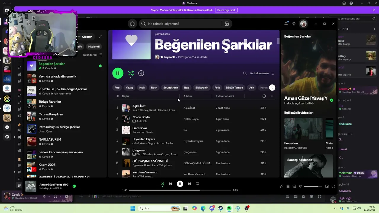The height and width of the screenshot is (213, 379).
Task: Add a Discord server
Action: point(7,127)
